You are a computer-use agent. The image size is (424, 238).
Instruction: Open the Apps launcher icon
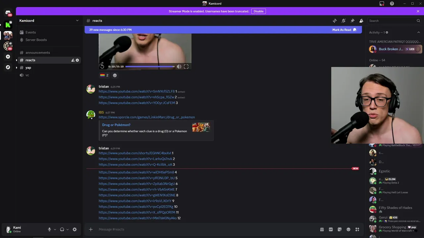[x=357, y=229]
